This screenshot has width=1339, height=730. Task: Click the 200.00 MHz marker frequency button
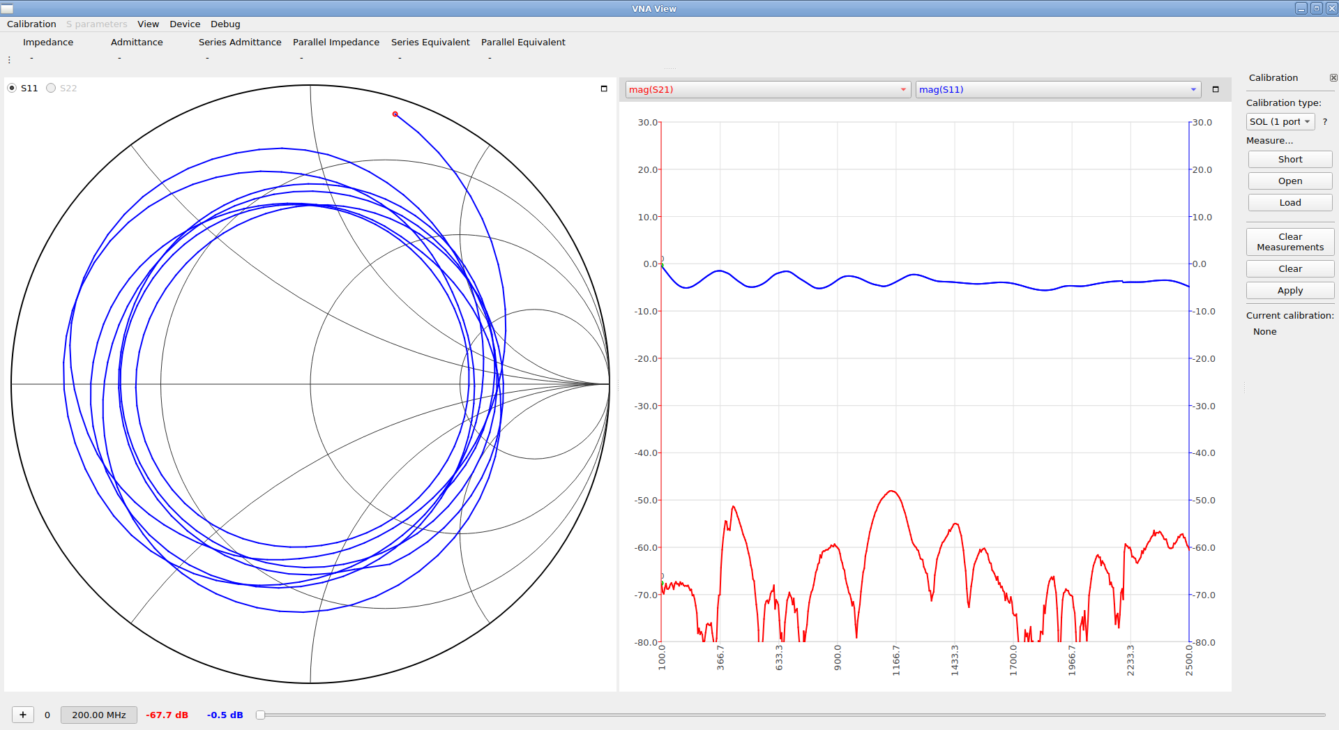pyautogui.click(x=99, y=715)
